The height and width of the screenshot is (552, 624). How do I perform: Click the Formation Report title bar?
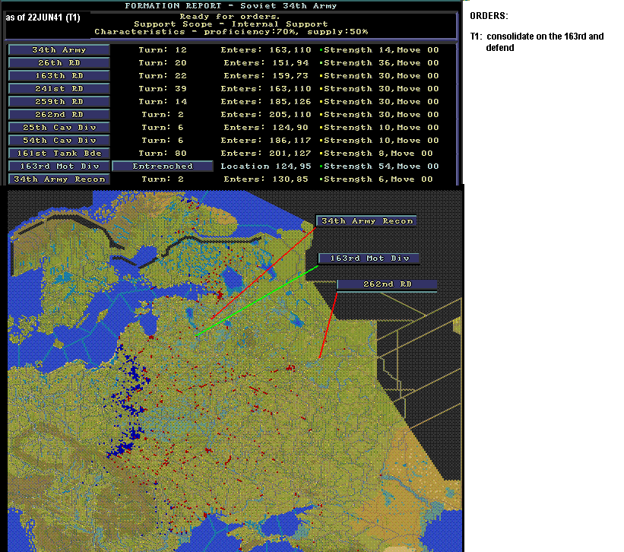coord(231,5)
